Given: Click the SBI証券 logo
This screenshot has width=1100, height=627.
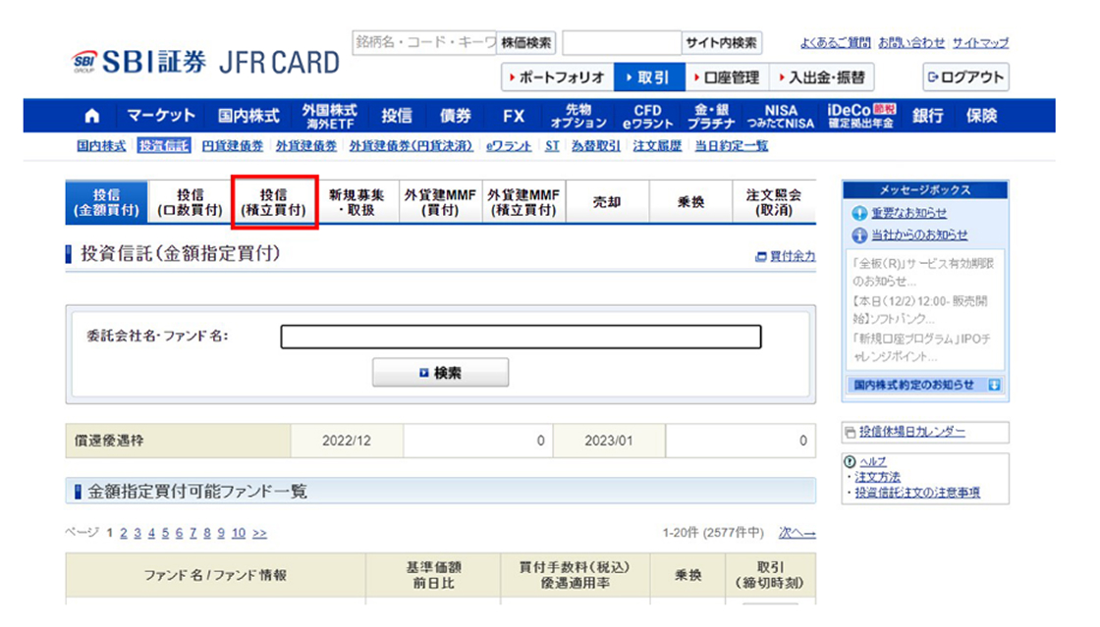Looking at the screenshot, I should tap(139, 62).
